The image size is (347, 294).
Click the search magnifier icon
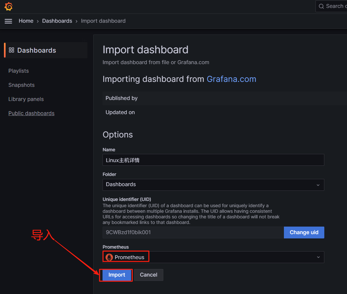[321, 6]
